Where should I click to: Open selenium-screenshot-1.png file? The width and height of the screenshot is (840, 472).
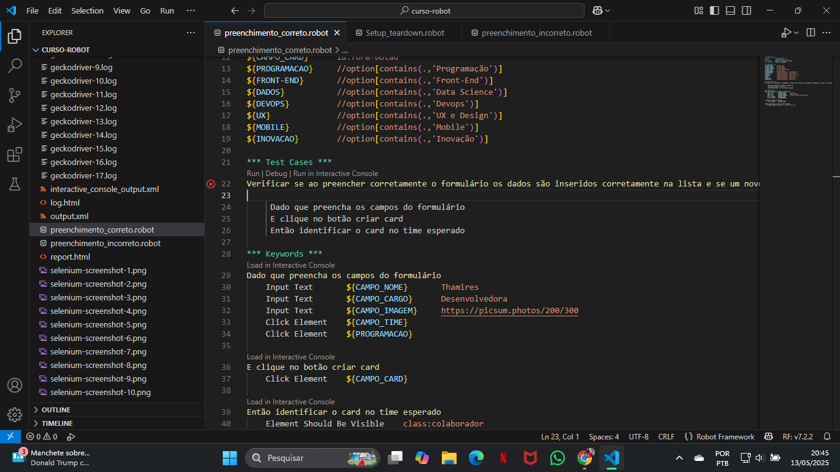coord(98,270)
